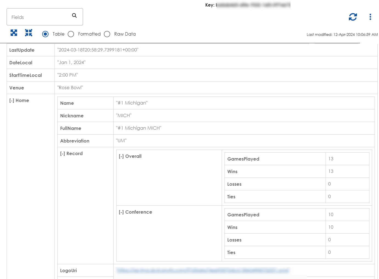379x279 pixels.
Task: Click the search magnifier icon
Action: (x=74, y=16)
